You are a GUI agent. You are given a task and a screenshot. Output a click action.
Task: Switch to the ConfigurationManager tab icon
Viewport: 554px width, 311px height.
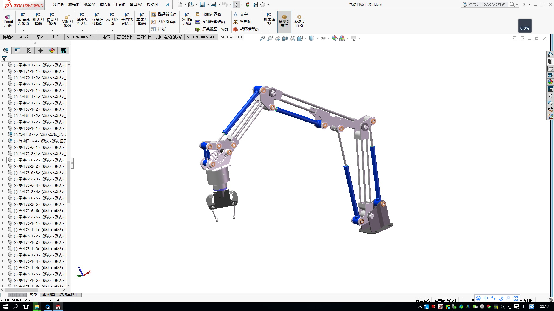[29, 51]
